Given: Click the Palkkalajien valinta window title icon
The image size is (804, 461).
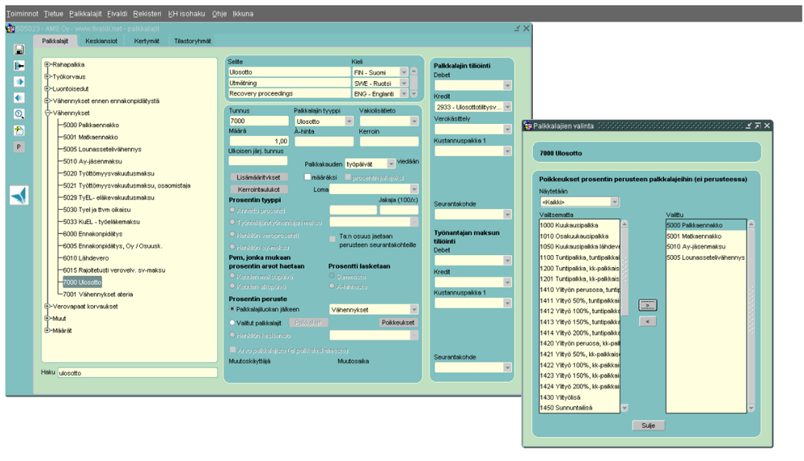Looking at the screenshot, I should click(528, 126).
